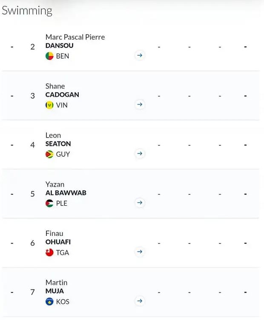Click the VIN flag icon
Viewport: 264px width, 320px height.
[49, 105]
